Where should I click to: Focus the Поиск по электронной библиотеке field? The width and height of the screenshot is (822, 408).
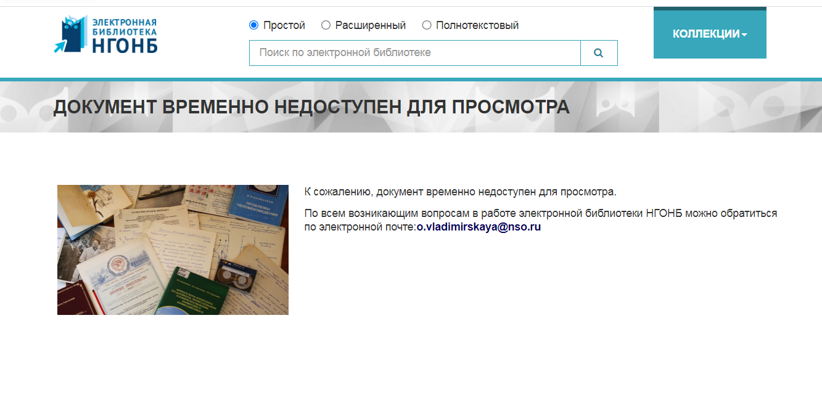[x=414, y=53]
